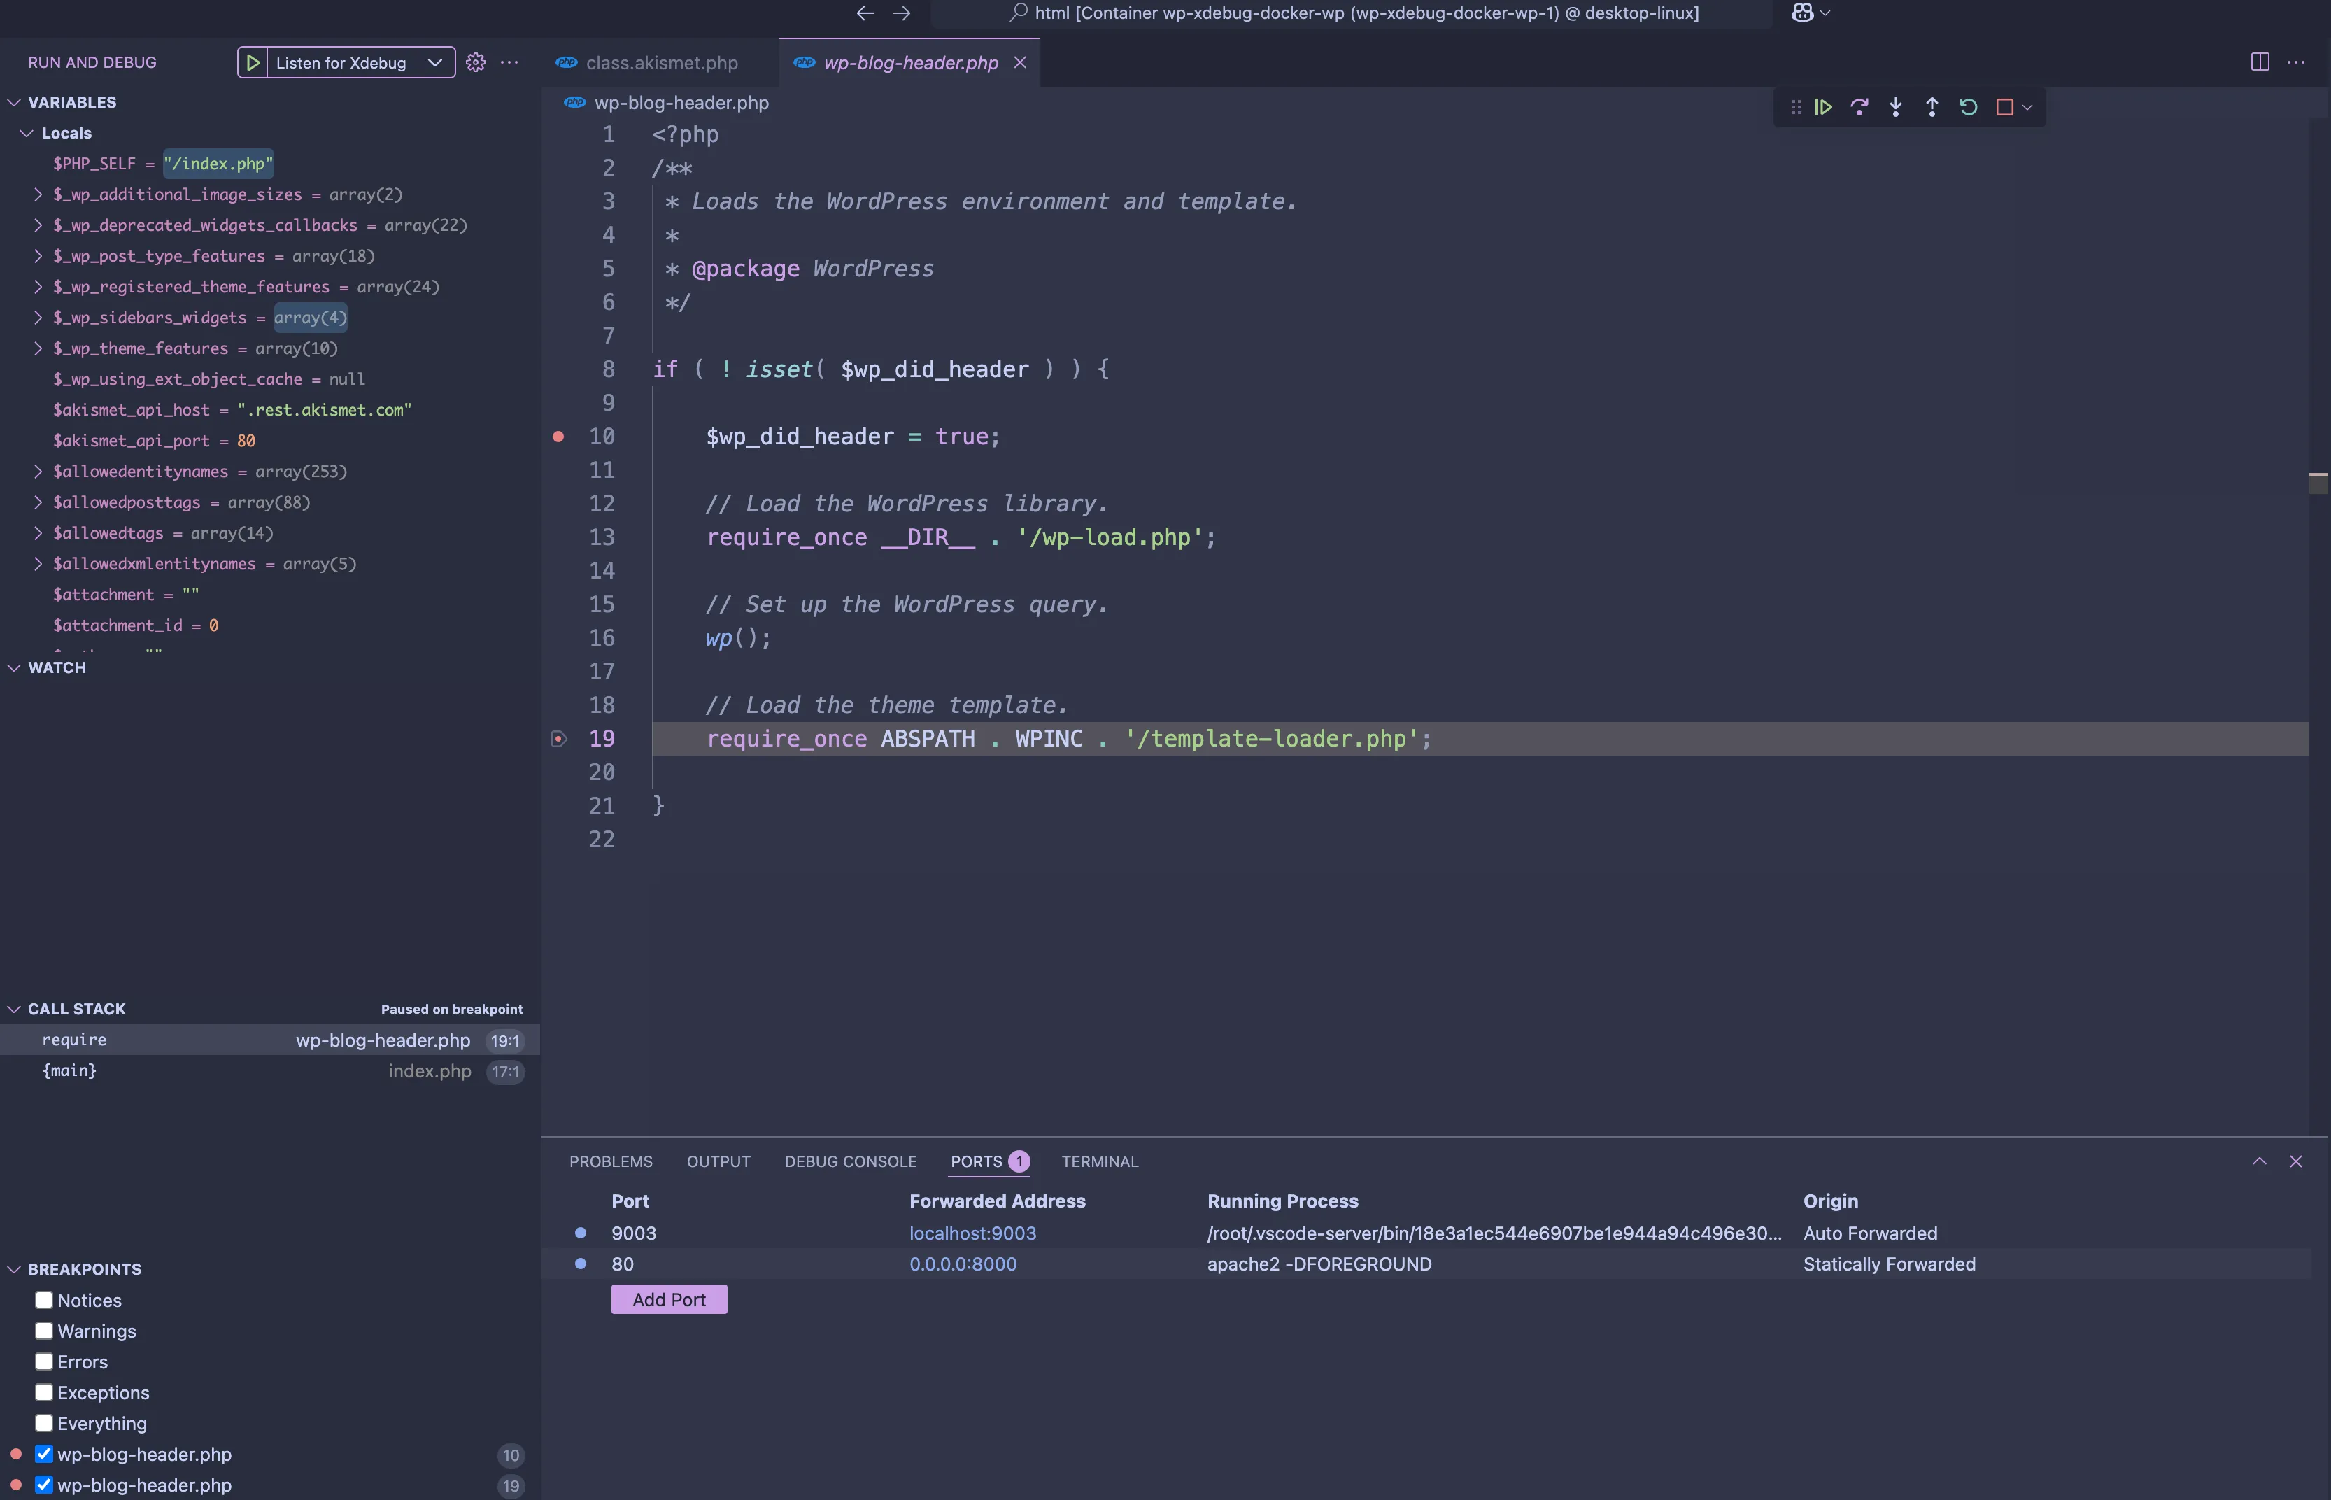This screenshot has height=1500, width=2331.
Task: Switch to class.akismet.php tab
Action: pyautogui.click(x=661, y=62)
